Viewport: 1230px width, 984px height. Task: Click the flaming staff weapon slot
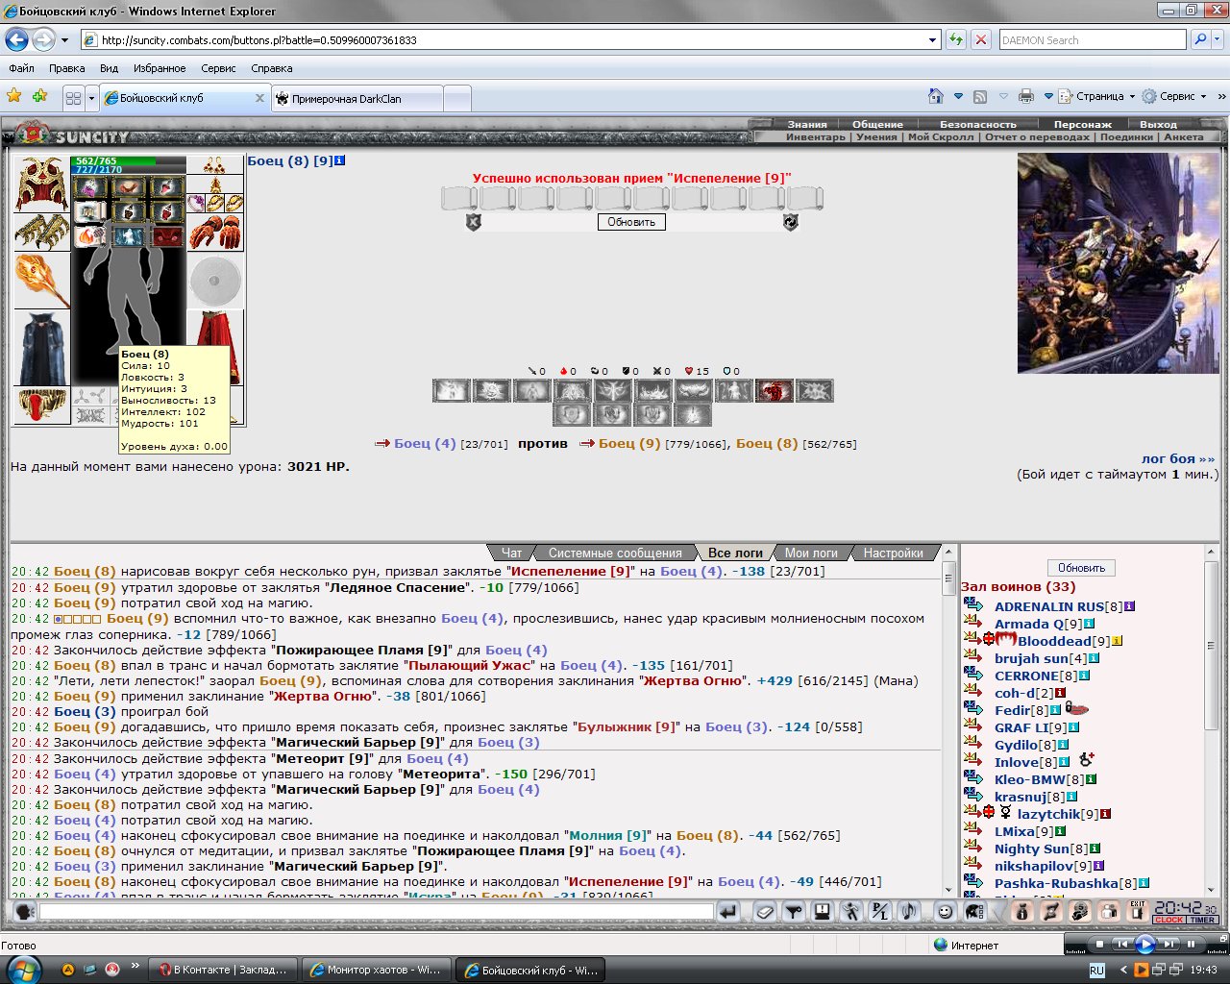pyautogui.click(x=41, y=281)
